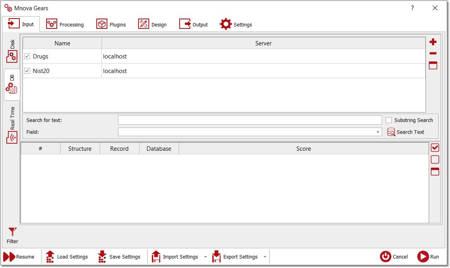
Task: Open the Processing tab
Action: pyautogui.click(x=65, y=24)
